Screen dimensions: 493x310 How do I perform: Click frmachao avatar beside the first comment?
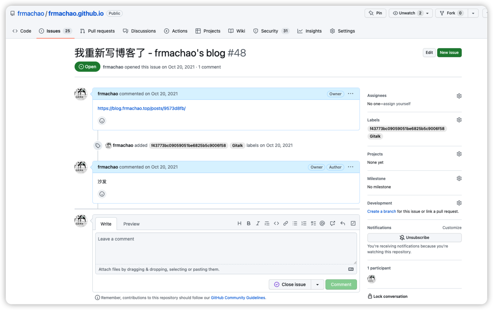pos(81,94)
